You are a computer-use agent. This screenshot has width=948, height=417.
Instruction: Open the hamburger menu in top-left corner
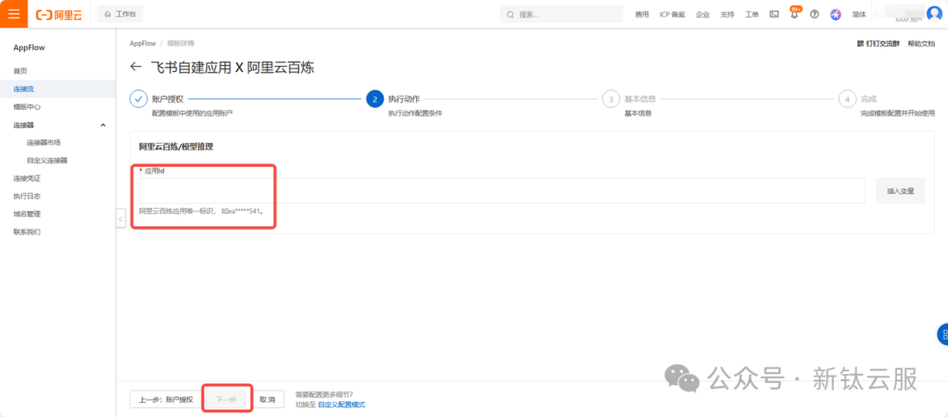click(13, 14)
